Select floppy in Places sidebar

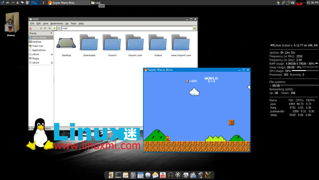41,59
